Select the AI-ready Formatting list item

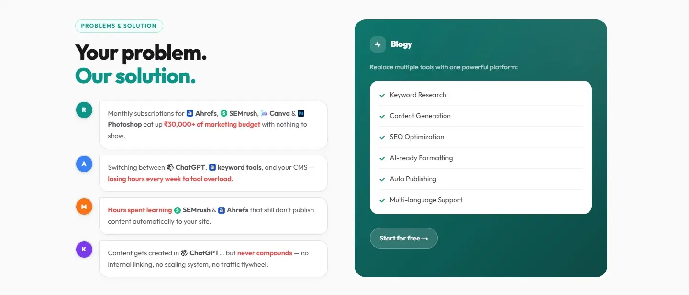pos(481,158)
